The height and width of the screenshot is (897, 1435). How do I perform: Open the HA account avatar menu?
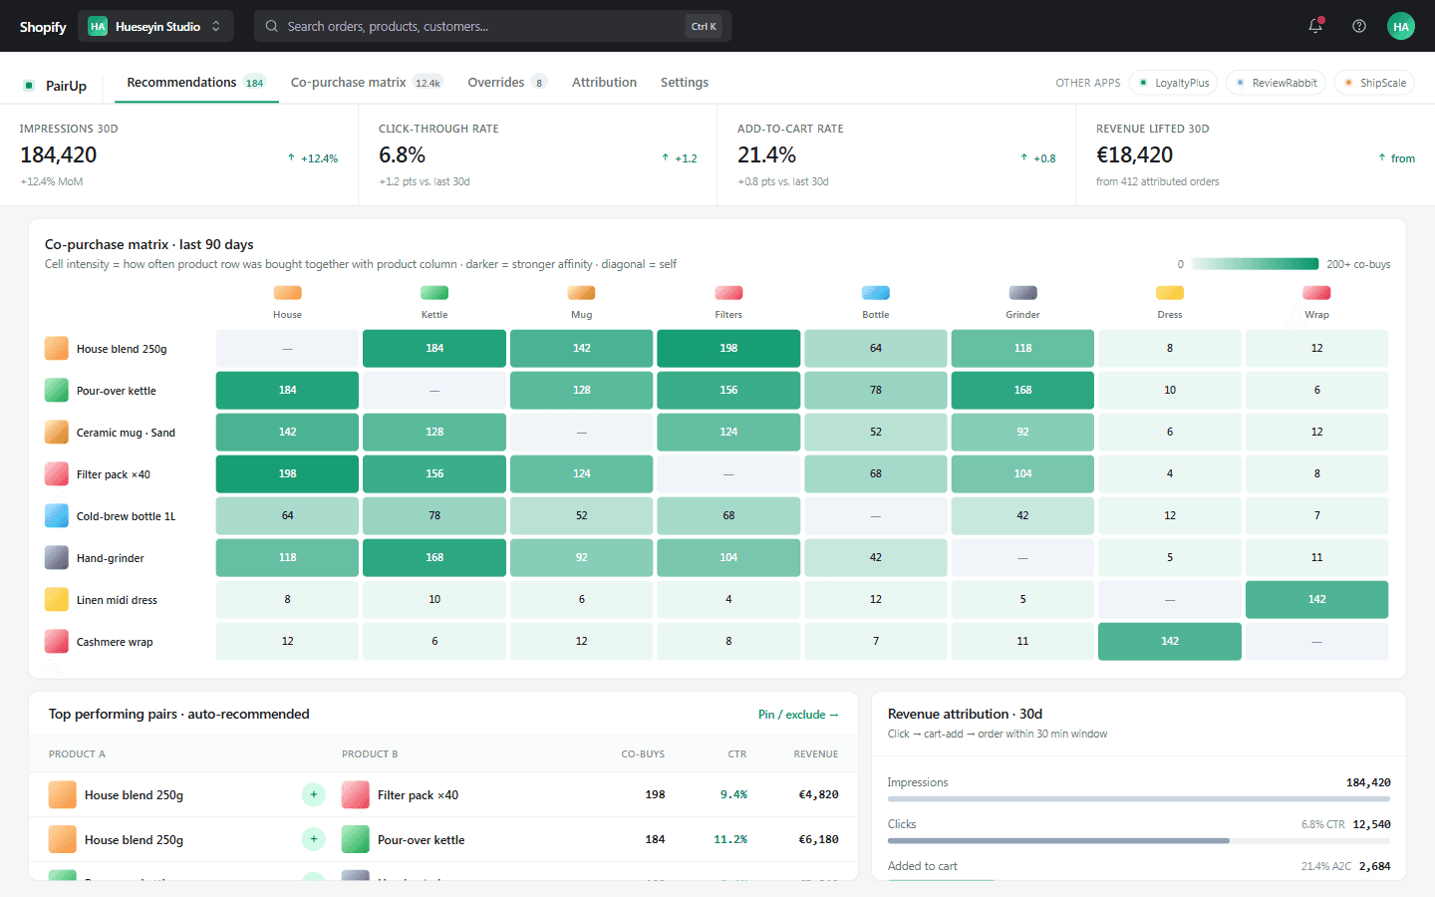(1401, 26)
